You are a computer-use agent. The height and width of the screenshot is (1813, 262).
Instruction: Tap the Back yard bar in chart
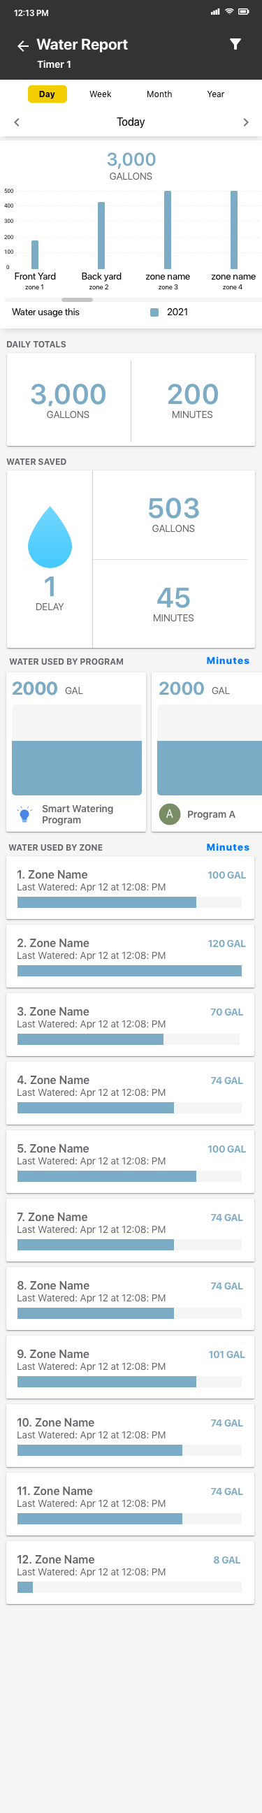101,236
